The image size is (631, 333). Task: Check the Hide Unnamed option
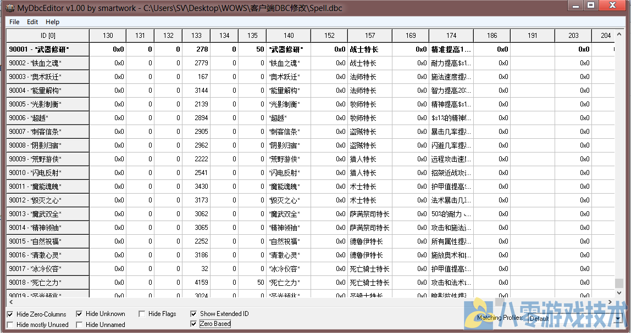80,325
